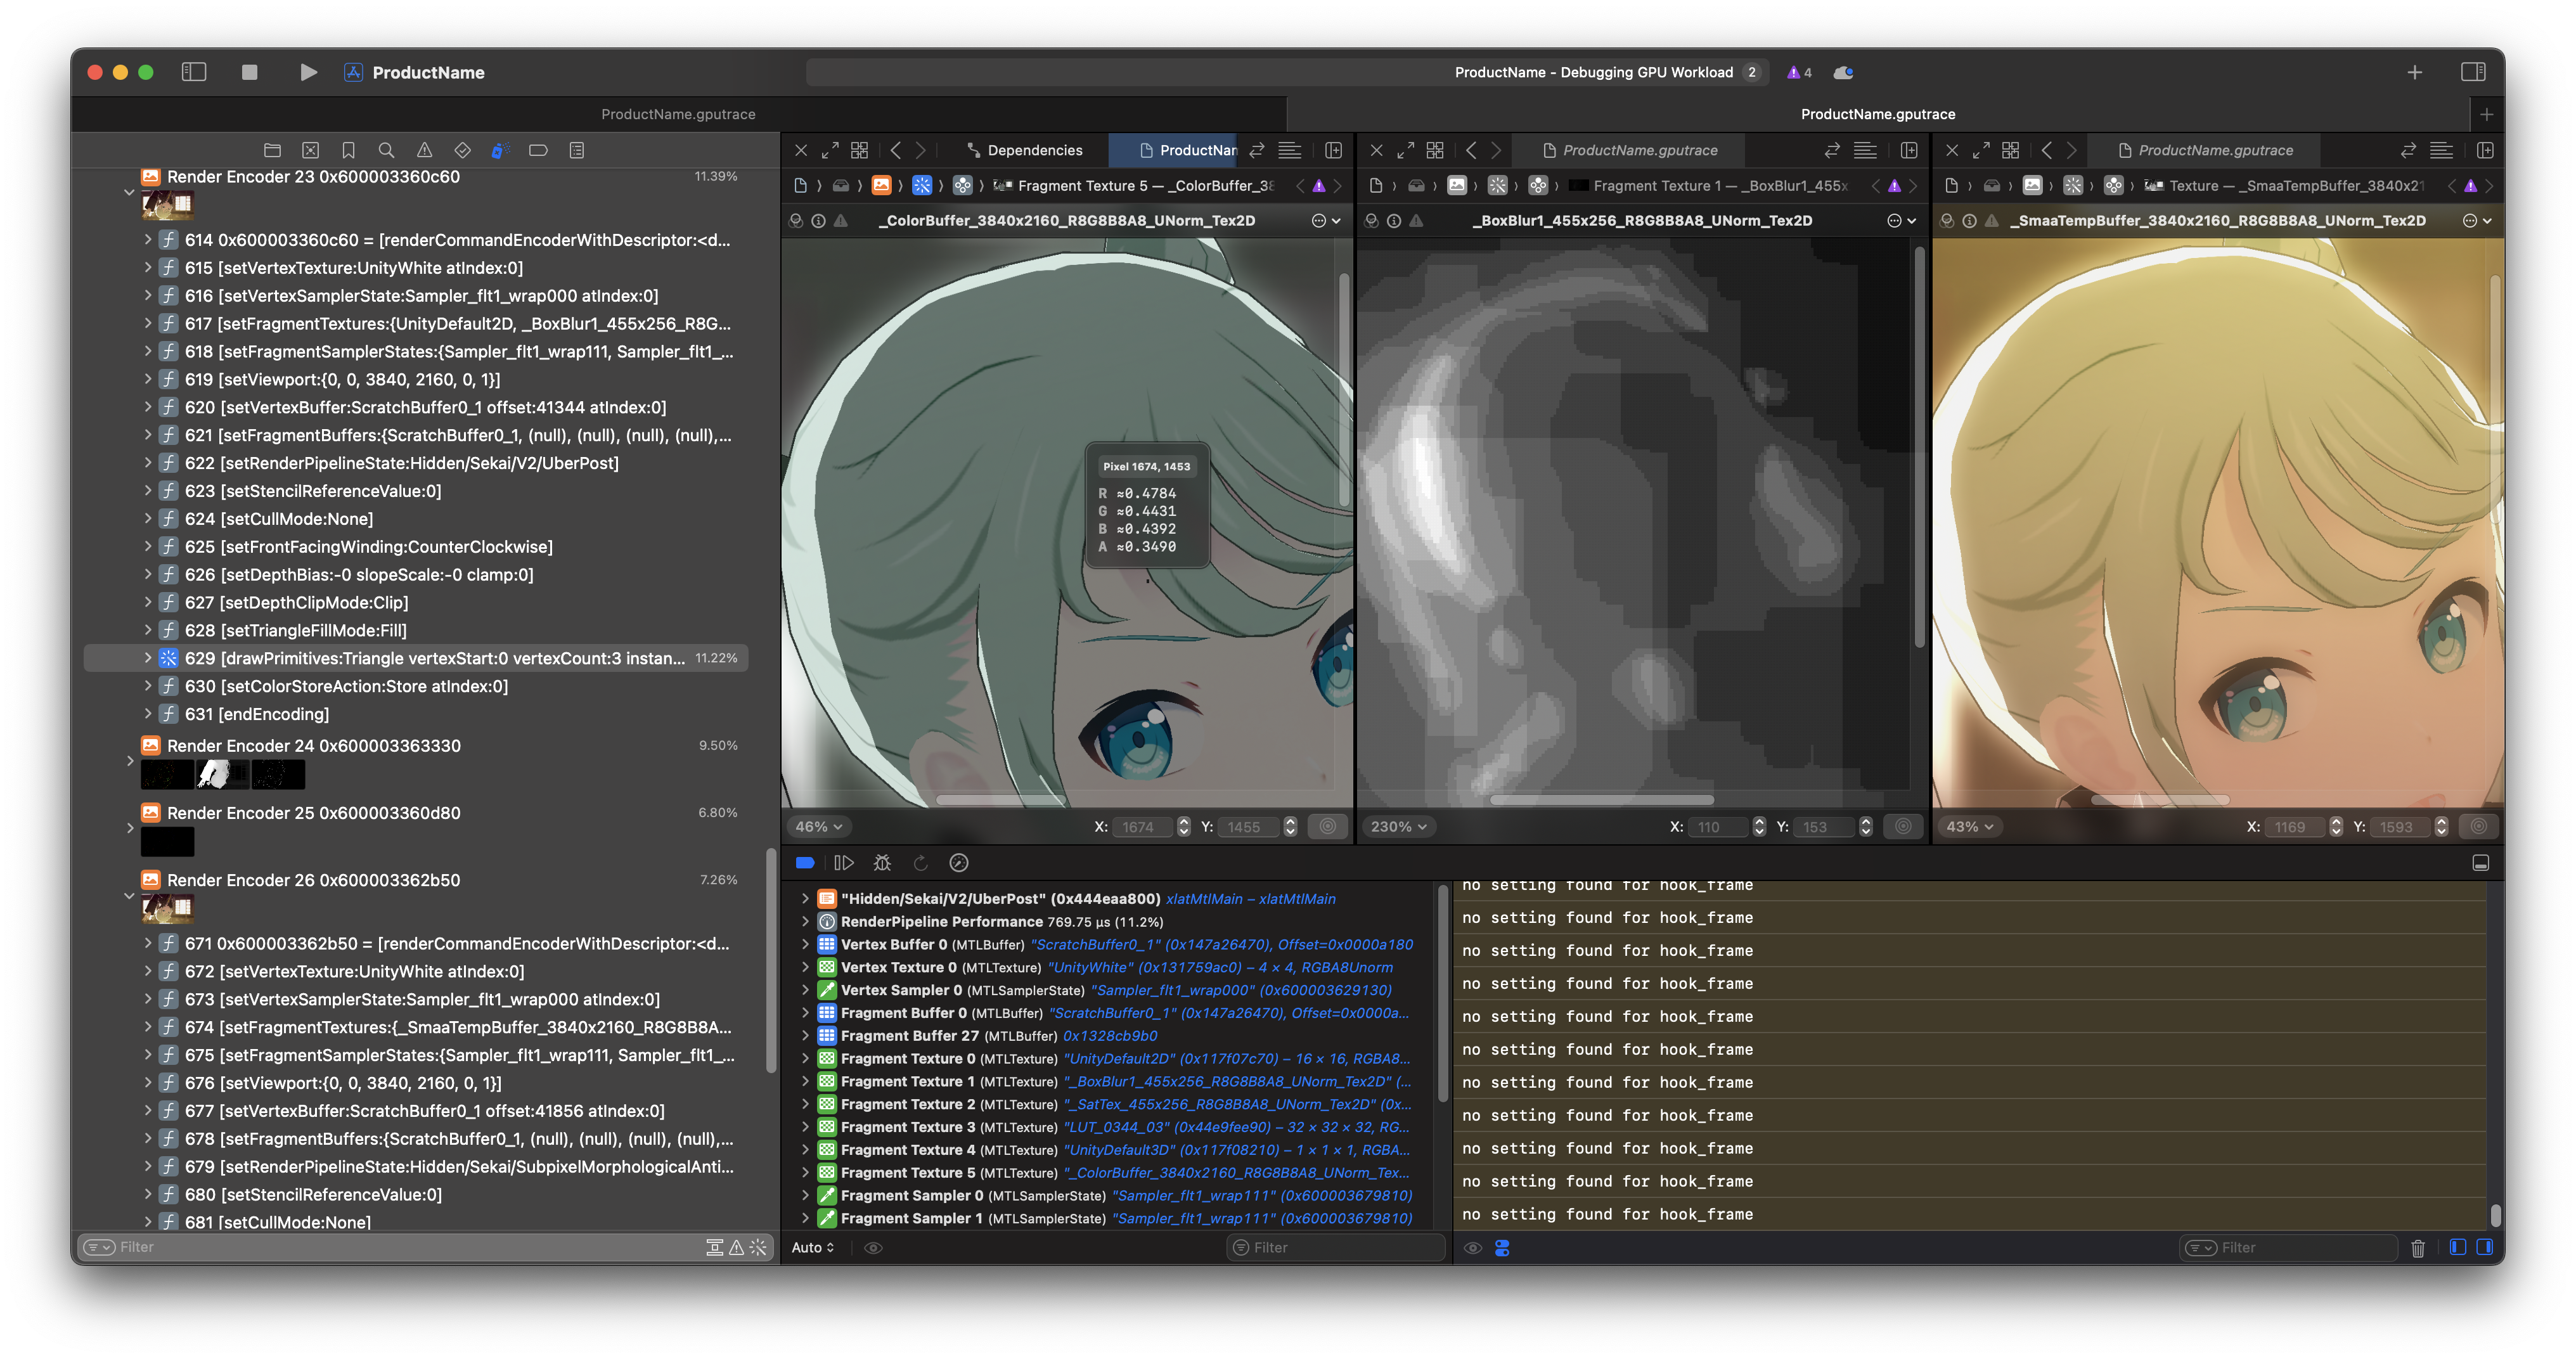Click the X coordinate field showing 1674
Screen dimensions: 2576x1359
[x=1143, y=827]
